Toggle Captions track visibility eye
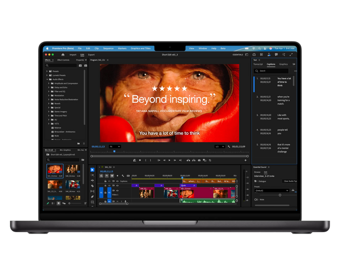The image size is (340, 275). [x=117, y=181]
